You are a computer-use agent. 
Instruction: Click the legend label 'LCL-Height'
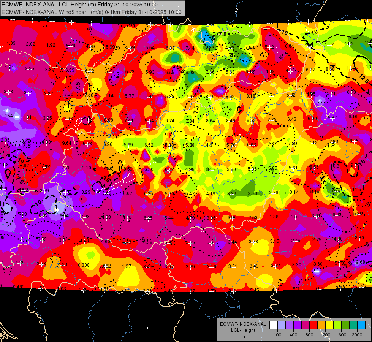pyautogui.click(x=243, y=330)
